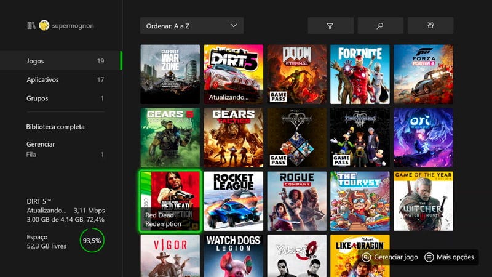Open supermognon profile avatar

coord(44,25)
